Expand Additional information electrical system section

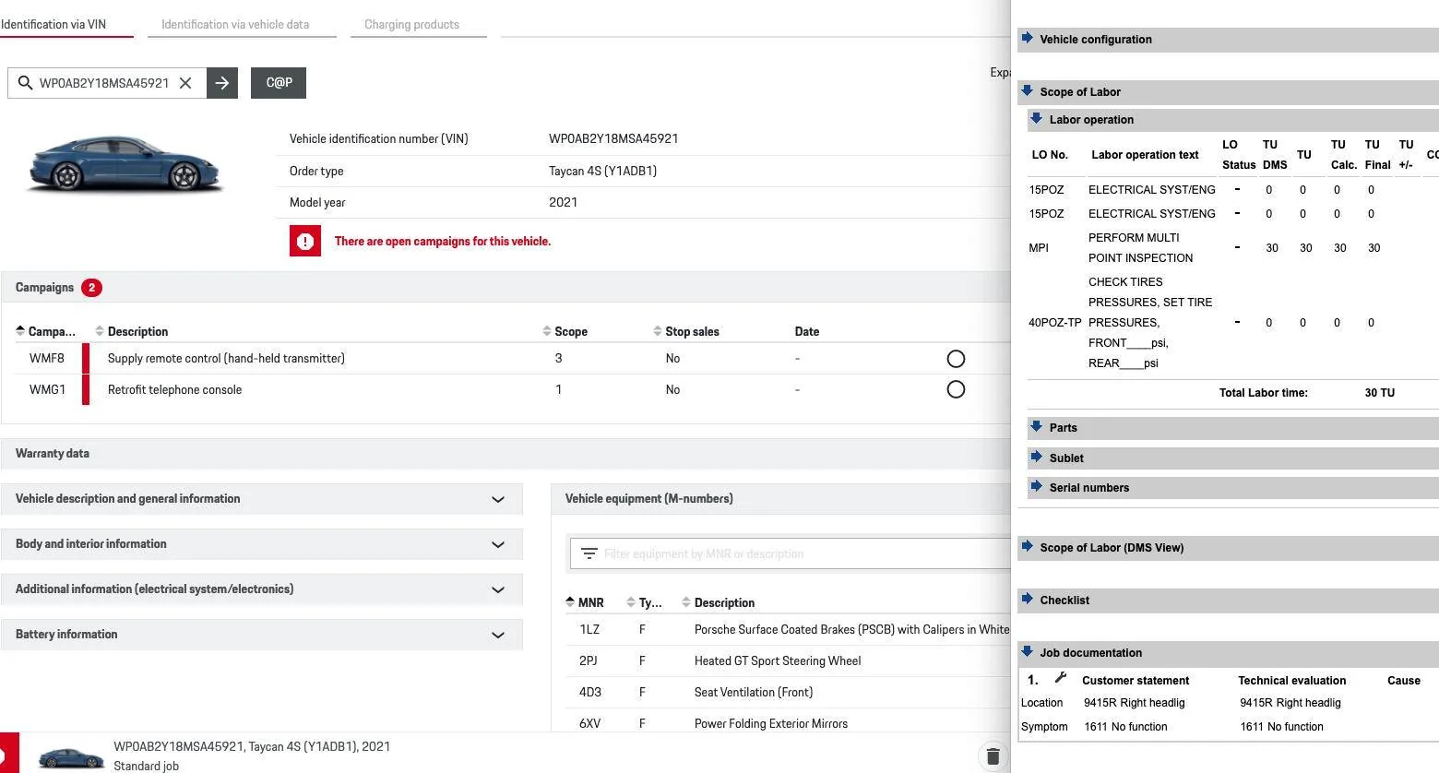click(x=262, y=589)
